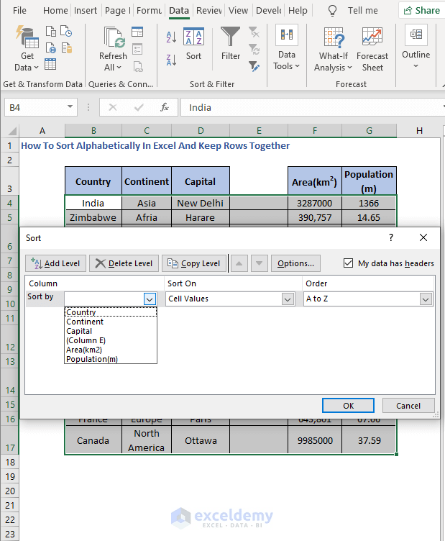This screenshot has height=541, width=445.
Task: Click the Zimbabwe cell
Action: 93,218
